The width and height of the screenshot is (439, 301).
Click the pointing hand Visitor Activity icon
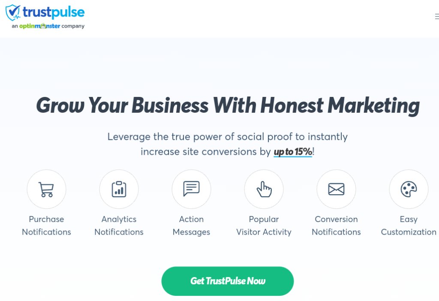point(264,189)
